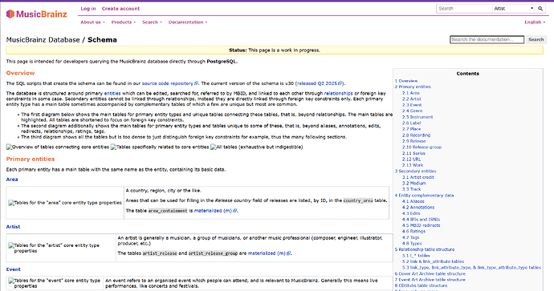Jump to 2.1 Area in contents

coord(411,93)
